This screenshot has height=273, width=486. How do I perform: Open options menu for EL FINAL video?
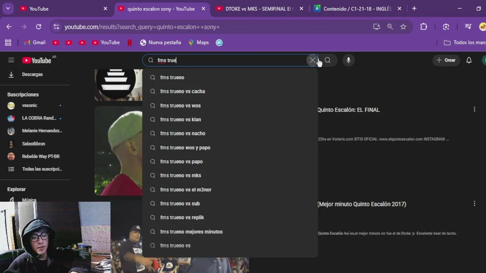pyautogui.click(x=474, y=110)
